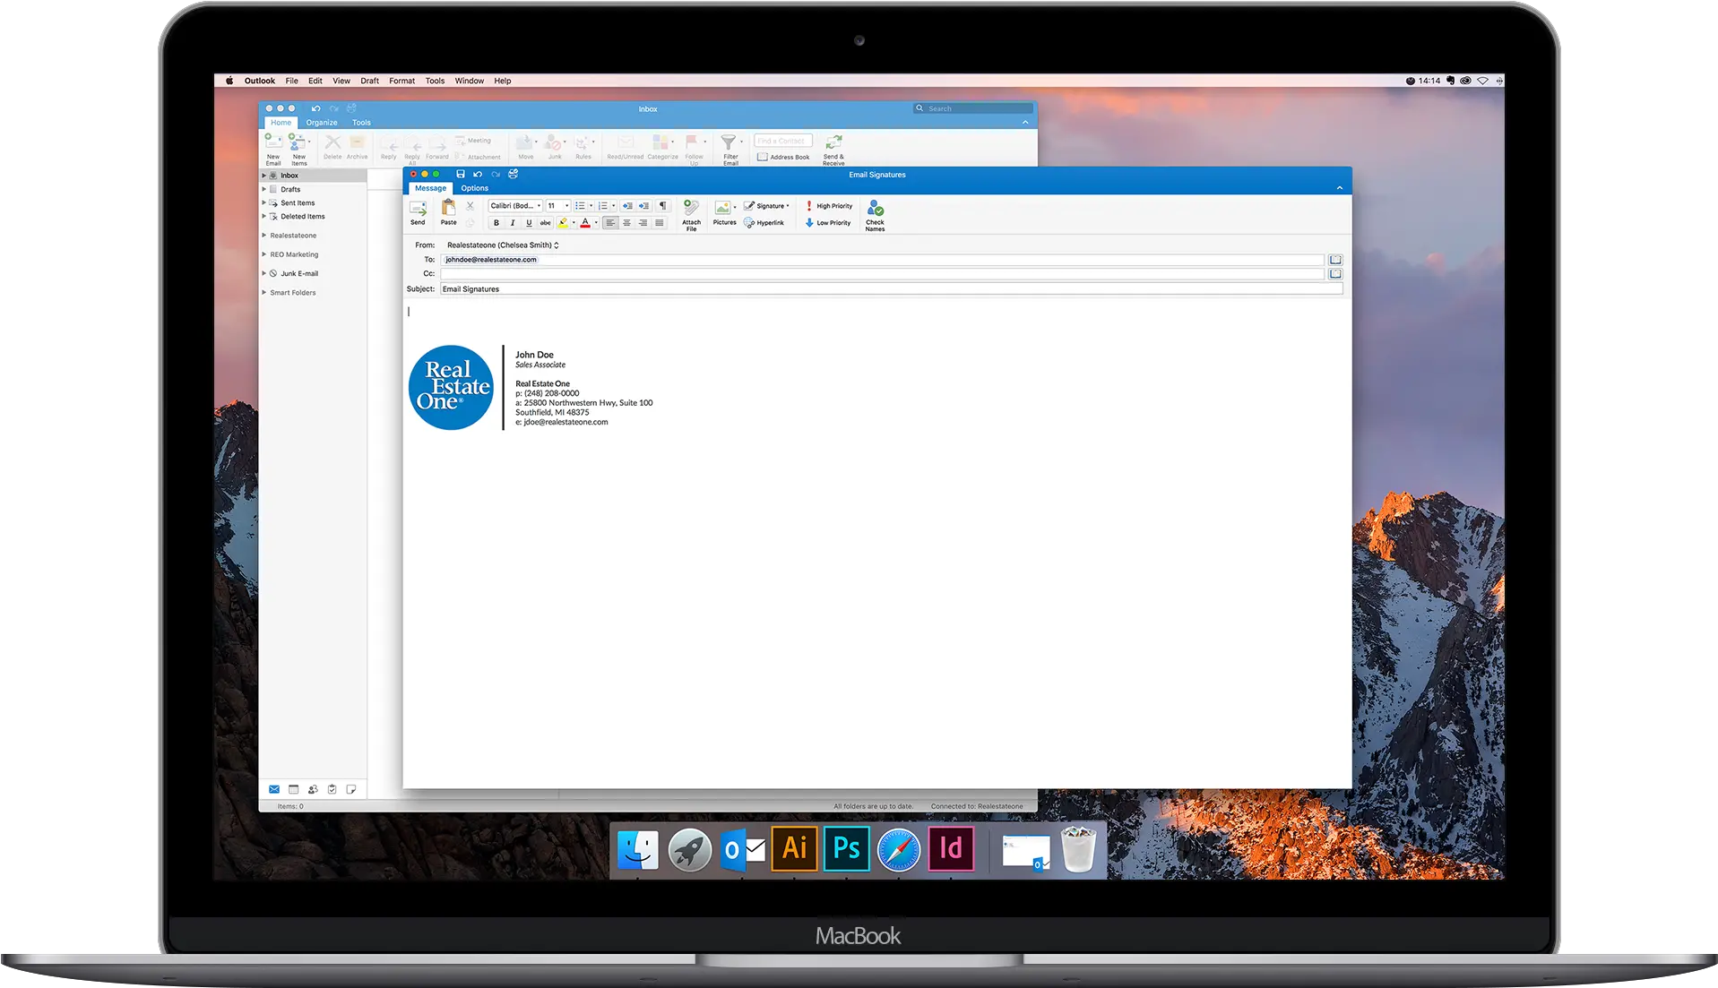Click Address Book button in Inbox window
This screenshot has width=1718, height=988.
(x=783, y=158)
